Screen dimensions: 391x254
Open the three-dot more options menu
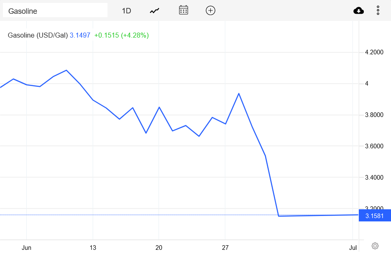(378, 10)
